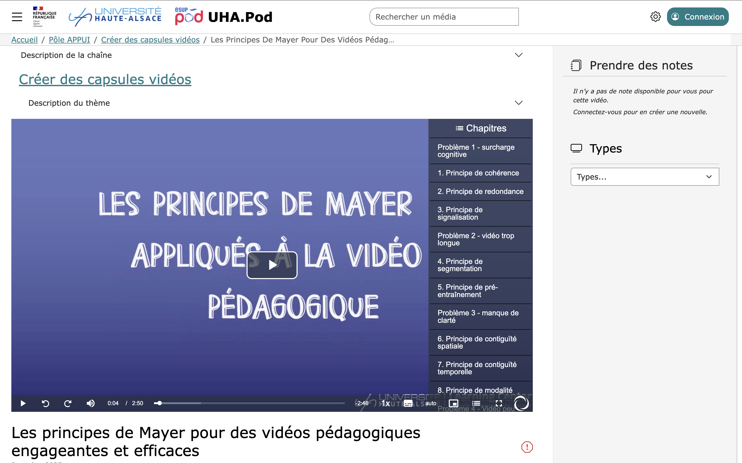The width and height of the screenshot is (742, 463).
Task: Click the red report video alert icon
Action: [x=527, y=447]
